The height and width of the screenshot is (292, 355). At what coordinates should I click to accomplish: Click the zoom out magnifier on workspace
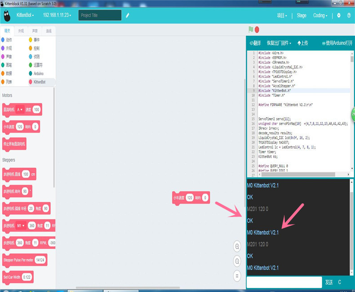[x=237, y=261]
